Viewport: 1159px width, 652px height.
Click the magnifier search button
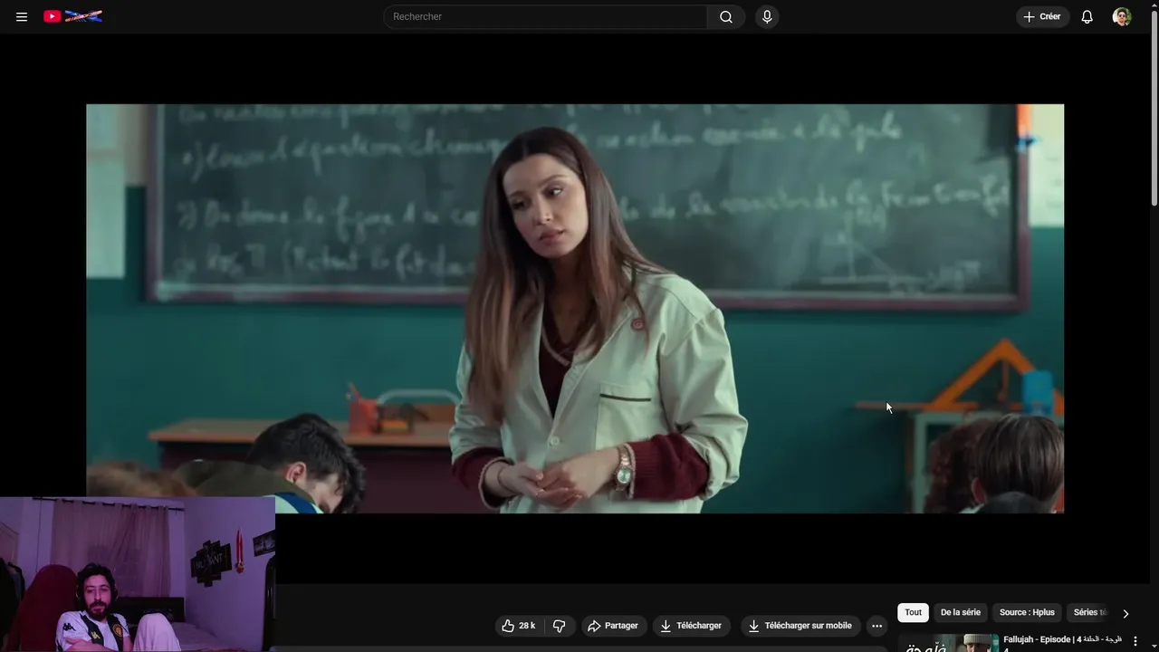click(726, 16)
